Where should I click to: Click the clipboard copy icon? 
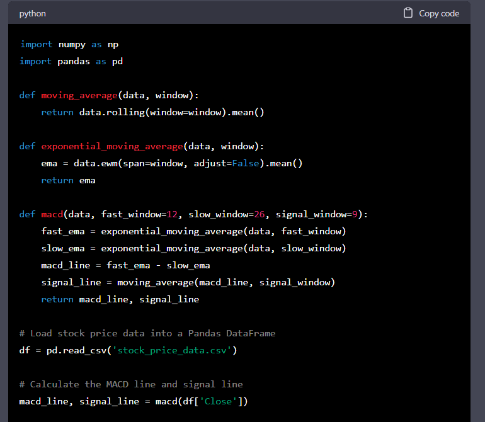point(408,13)
